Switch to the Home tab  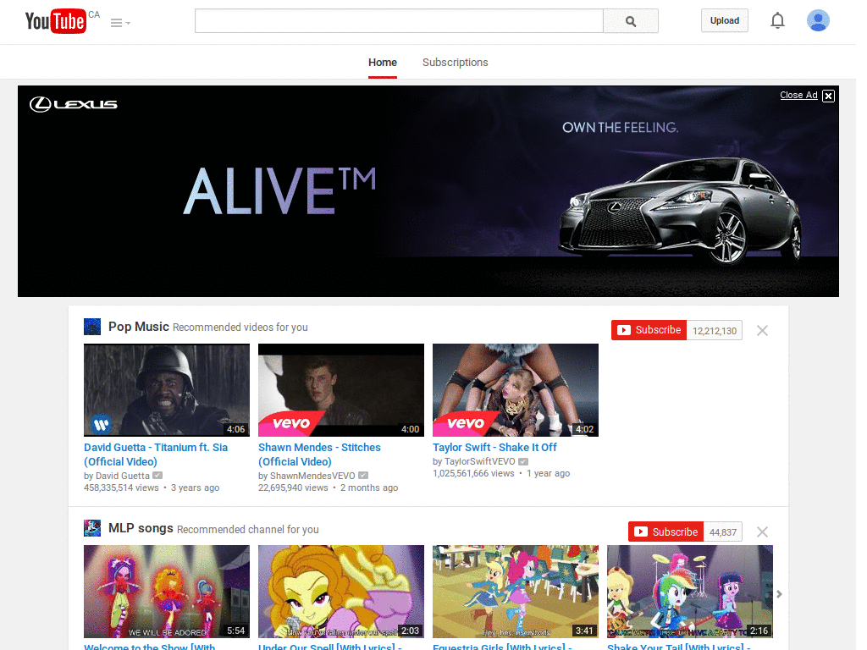tap(383, 63)
